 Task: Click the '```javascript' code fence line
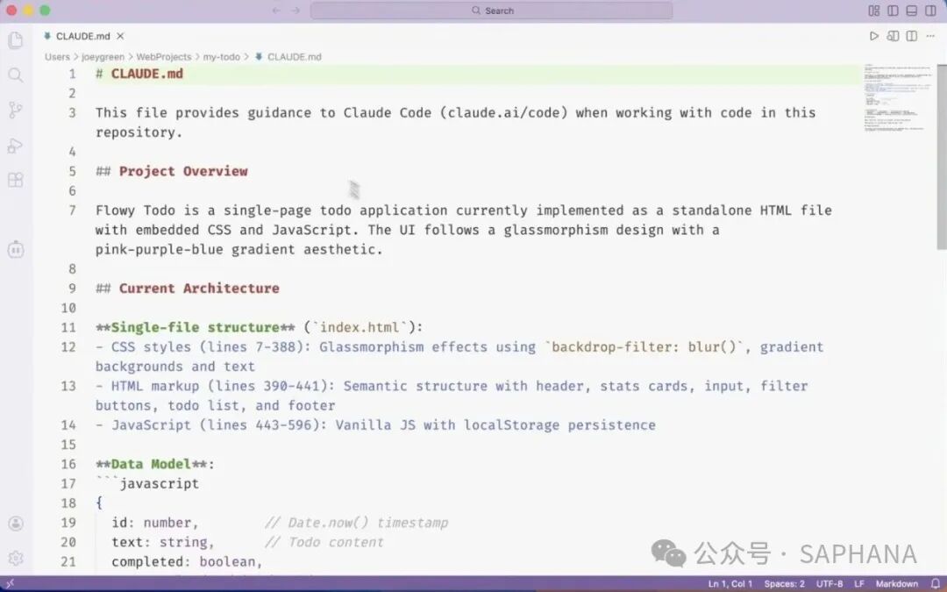pyautogui.click(x=146, y=483)
